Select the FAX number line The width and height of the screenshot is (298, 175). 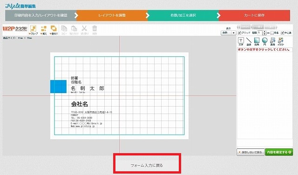(x=81, y=121)
